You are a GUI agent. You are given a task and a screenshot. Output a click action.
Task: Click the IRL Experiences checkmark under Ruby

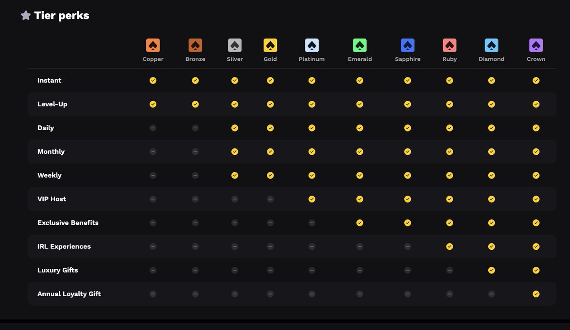(x=449, y=247)
